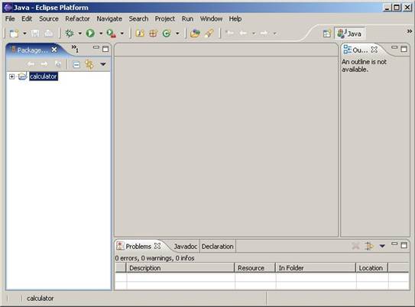Click the Save toolbar icon
The image size is (415, 307).
35,34
